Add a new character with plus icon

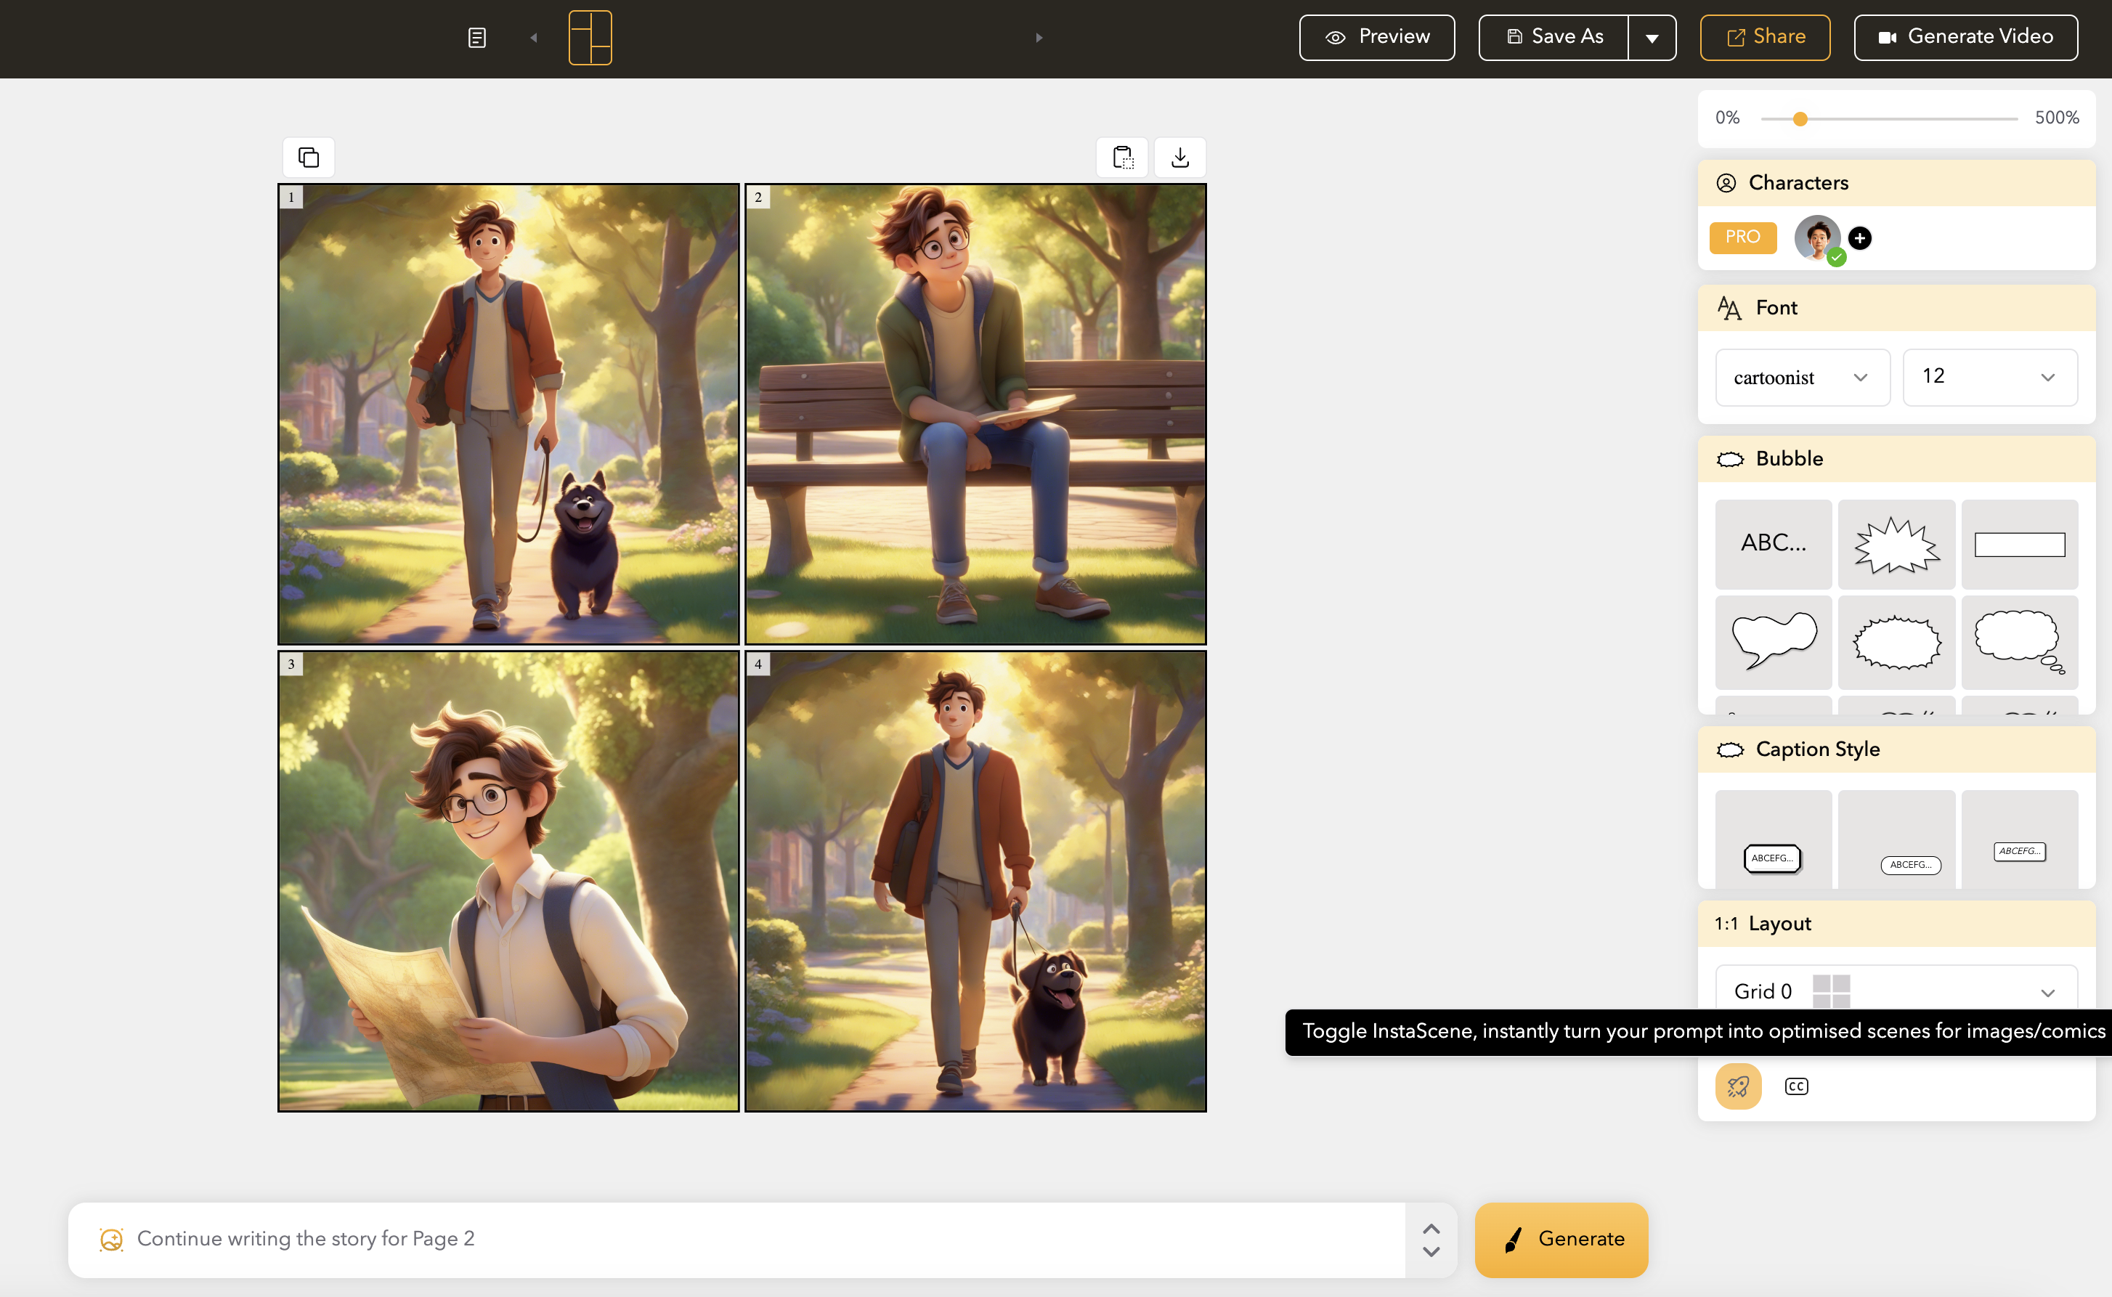(1859, 237)
